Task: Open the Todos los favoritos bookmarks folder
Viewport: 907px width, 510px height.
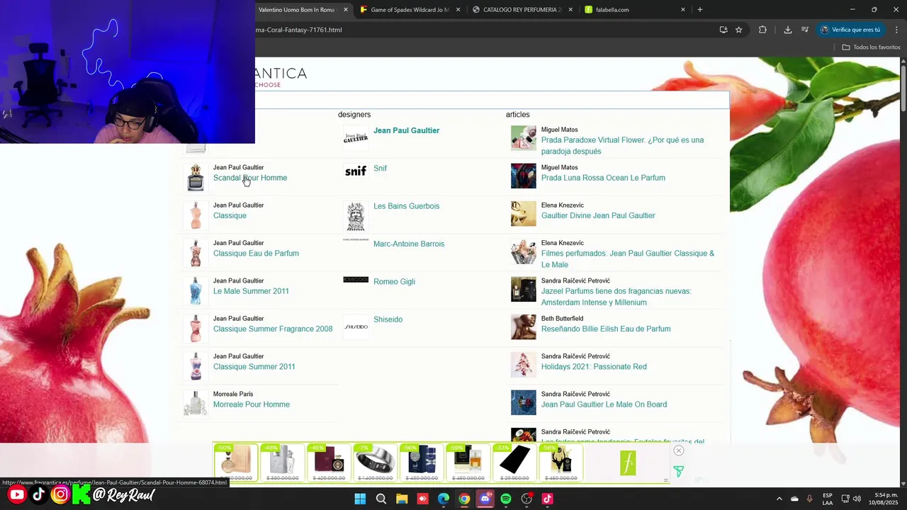Action: pyautogui.click(x=872, y=47)
